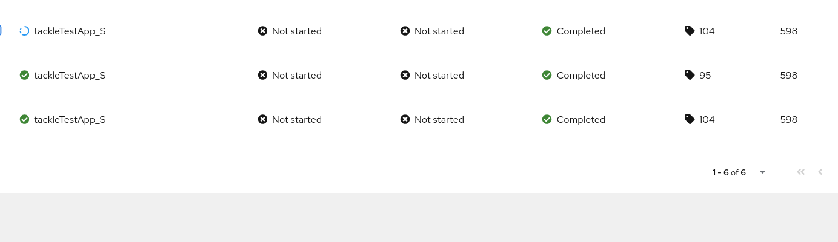Screen dimensions: 838x242
Task: Click the Completed status text in the bottom row
Action: (580, 119)
